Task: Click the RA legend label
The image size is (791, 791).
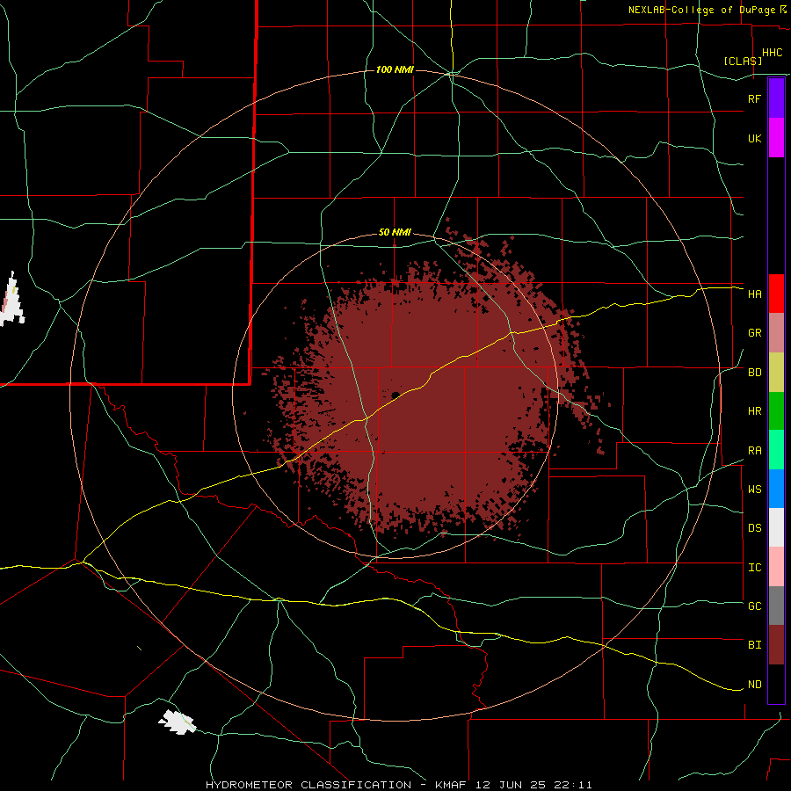Action: [x=754, y=451]
